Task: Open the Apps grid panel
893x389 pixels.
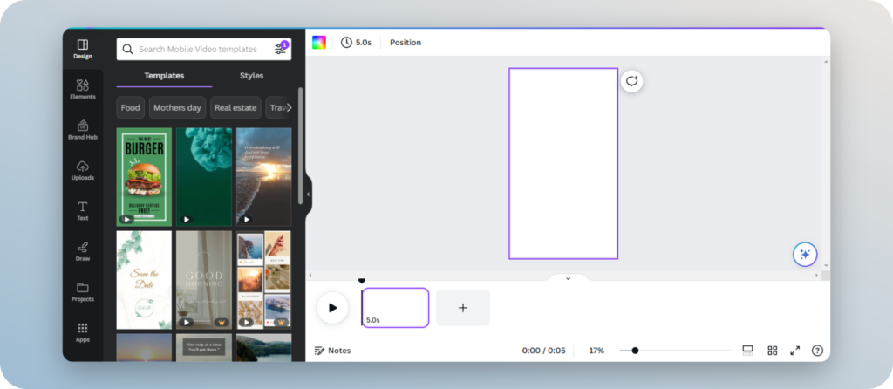Action: [x=83, y=332]
